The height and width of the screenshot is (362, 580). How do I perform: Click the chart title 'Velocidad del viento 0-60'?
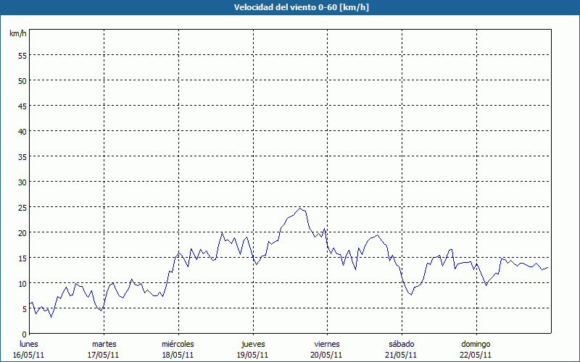[289, 8]
